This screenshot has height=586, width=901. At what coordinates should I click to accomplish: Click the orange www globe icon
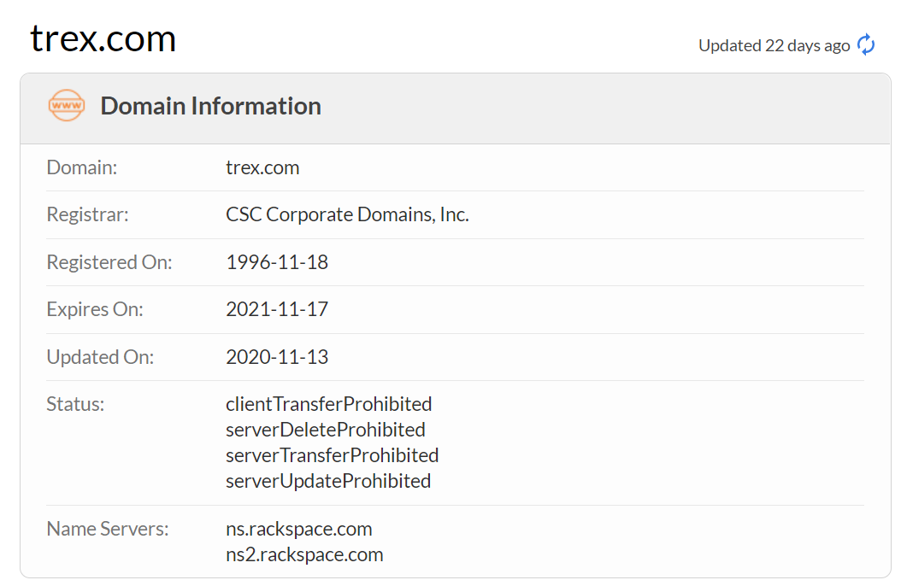click(67, 106)
